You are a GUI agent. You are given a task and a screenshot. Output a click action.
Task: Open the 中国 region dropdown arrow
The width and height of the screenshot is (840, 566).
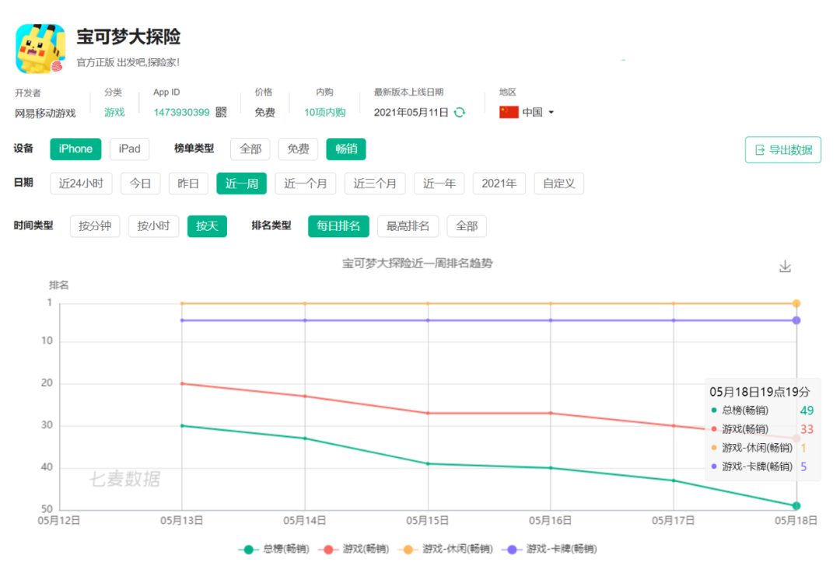(x=551, y=113)
